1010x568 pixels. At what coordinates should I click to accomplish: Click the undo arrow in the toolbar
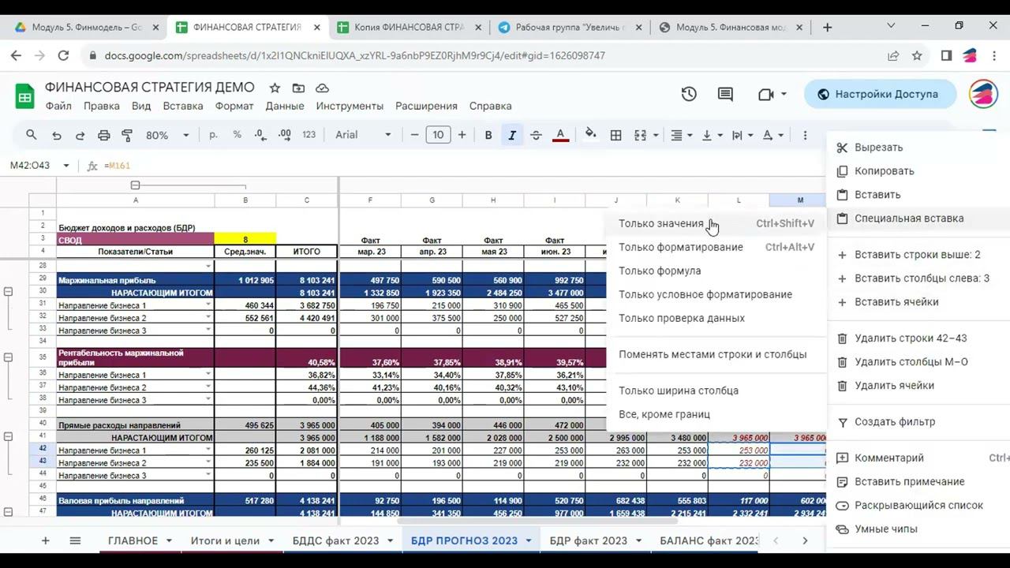point(56,135)
